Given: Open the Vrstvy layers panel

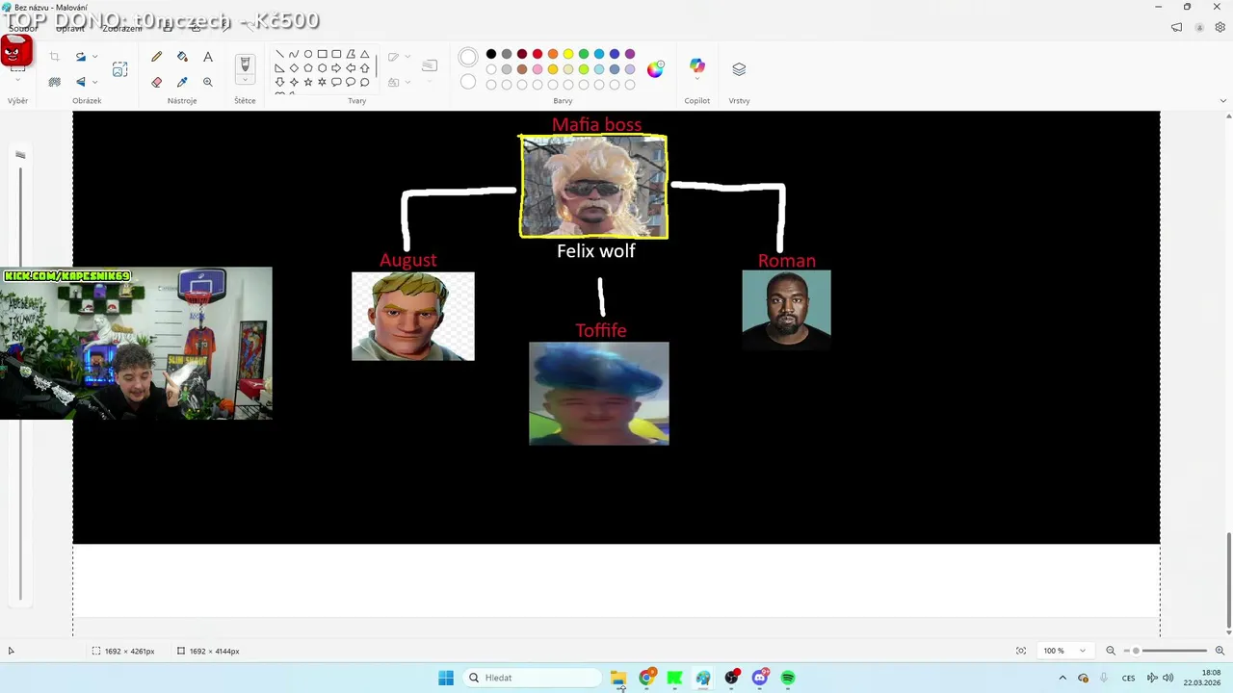Looking at the screenshot, I should [739, 69].
